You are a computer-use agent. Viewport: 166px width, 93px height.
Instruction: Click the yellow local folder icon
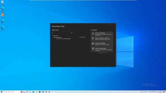(93, 43)
